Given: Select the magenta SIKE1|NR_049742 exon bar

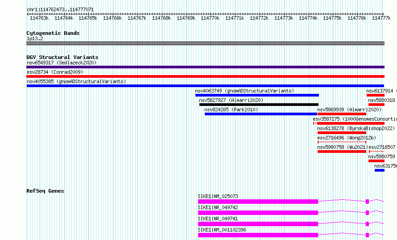Looking at the screenshot, I should tap(258, 213).
